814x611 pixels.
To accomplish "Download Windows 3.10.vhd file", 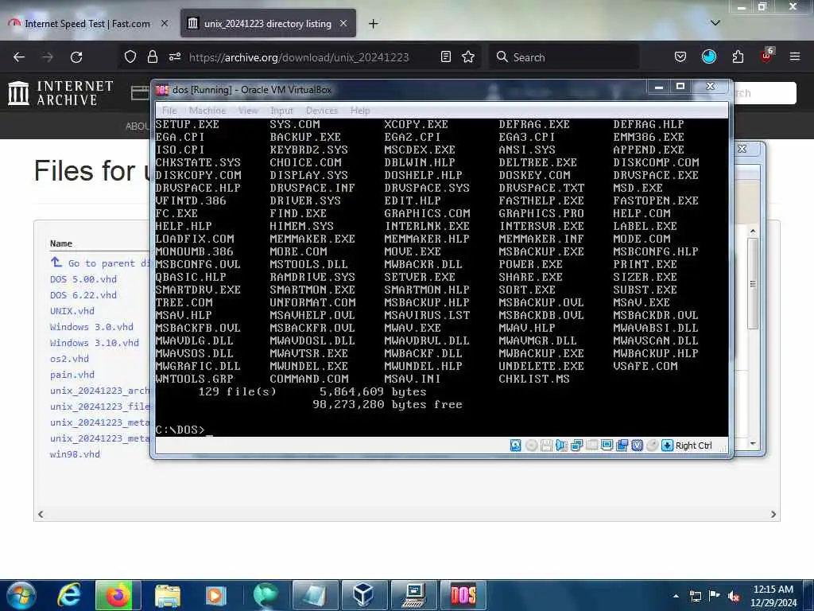I will tap(95, 343).
